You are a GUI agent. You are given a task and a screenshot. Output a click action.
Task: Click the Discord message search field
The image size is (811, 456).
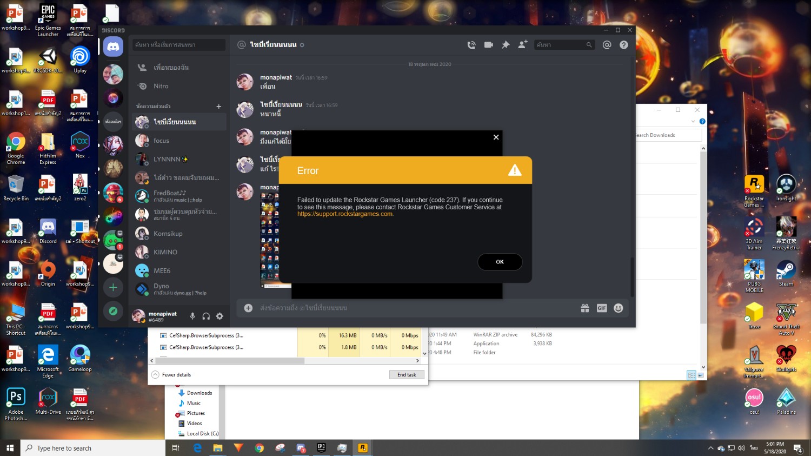tap(564, 45)
